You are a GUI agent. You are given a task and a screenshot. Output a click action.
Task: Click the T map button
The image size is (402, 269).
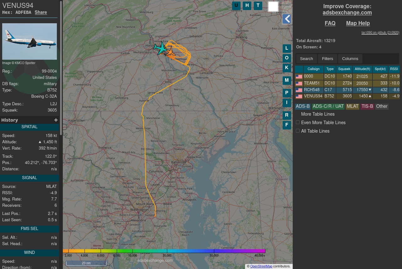pos(258,6)
